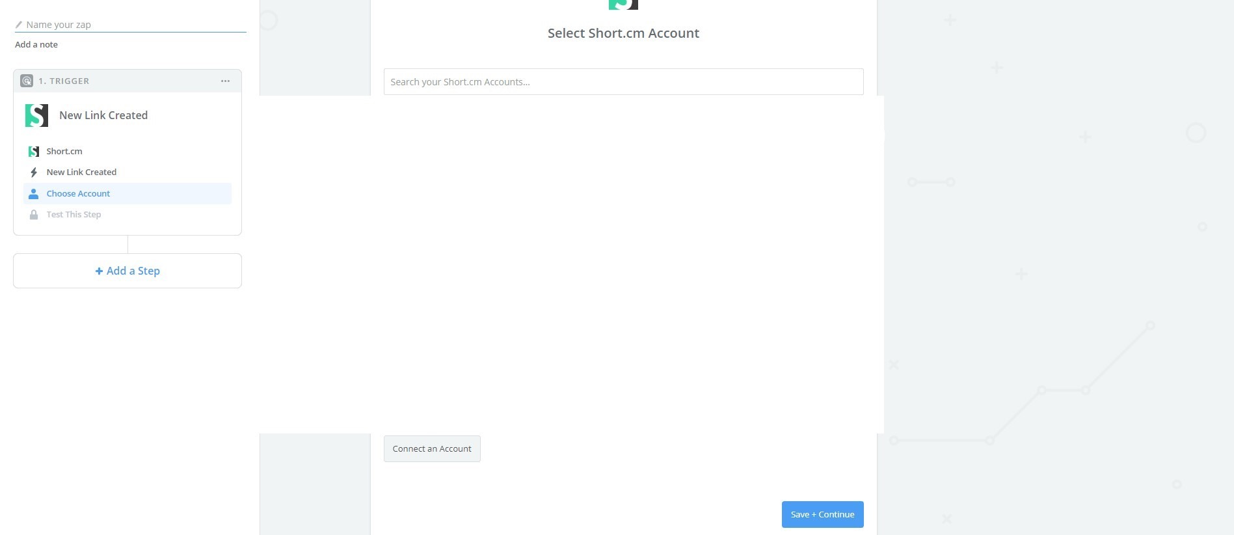This screenshot has width=1234, height=535.
Task: Select the New Link Created step item
Action: click(x=127, y=172)
